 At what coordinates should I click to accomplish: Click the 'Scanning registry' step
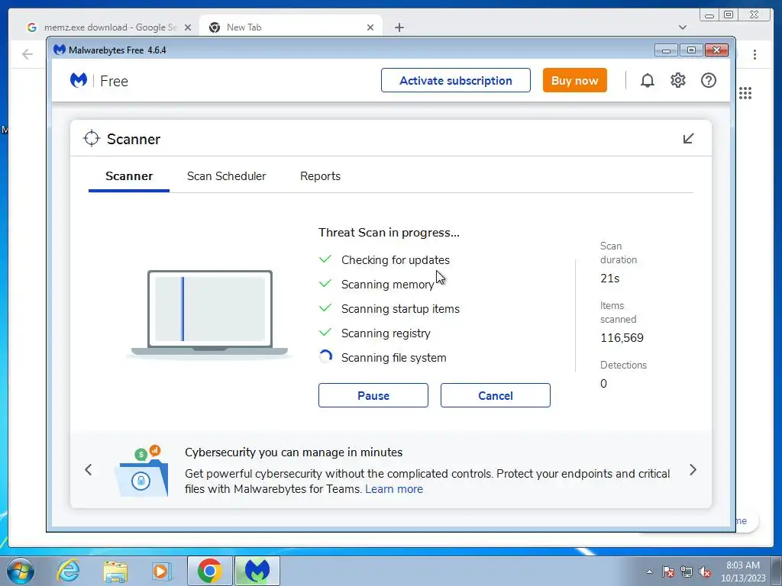[x=386, y=333]
